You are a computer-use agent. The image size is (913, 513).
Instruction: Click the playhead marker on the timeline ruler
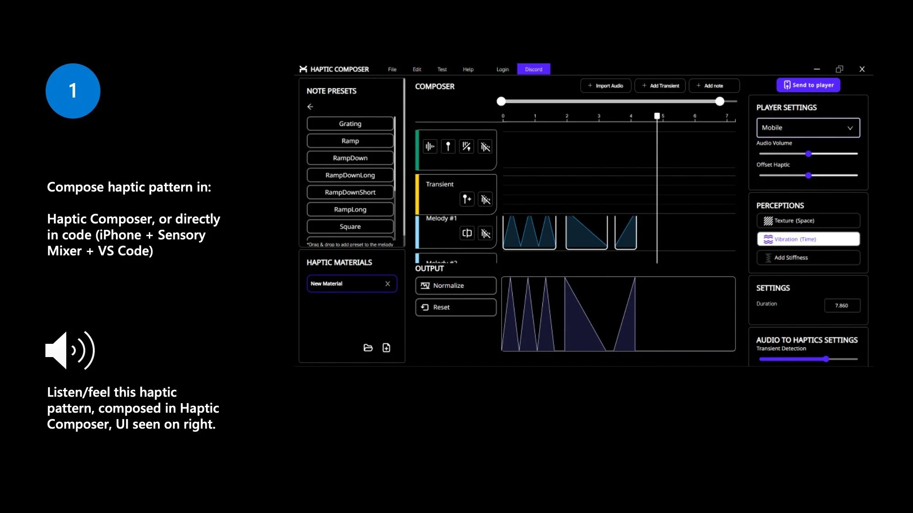657,116
